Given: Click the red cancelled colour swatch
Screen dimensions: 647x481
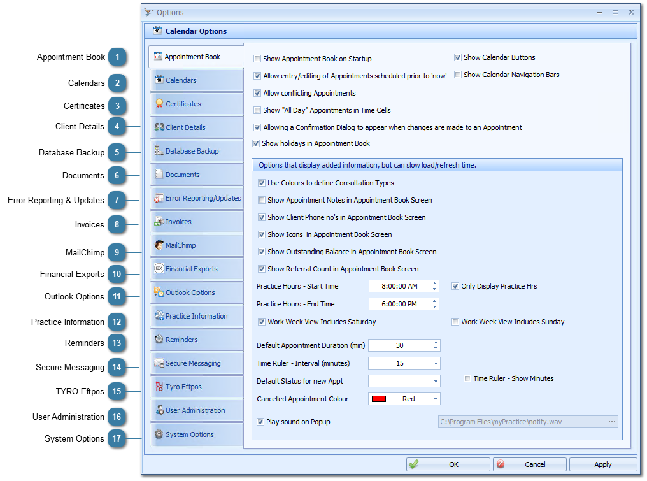Looking at the screenshot, I should pyautogui.click(x=378, y=399).
